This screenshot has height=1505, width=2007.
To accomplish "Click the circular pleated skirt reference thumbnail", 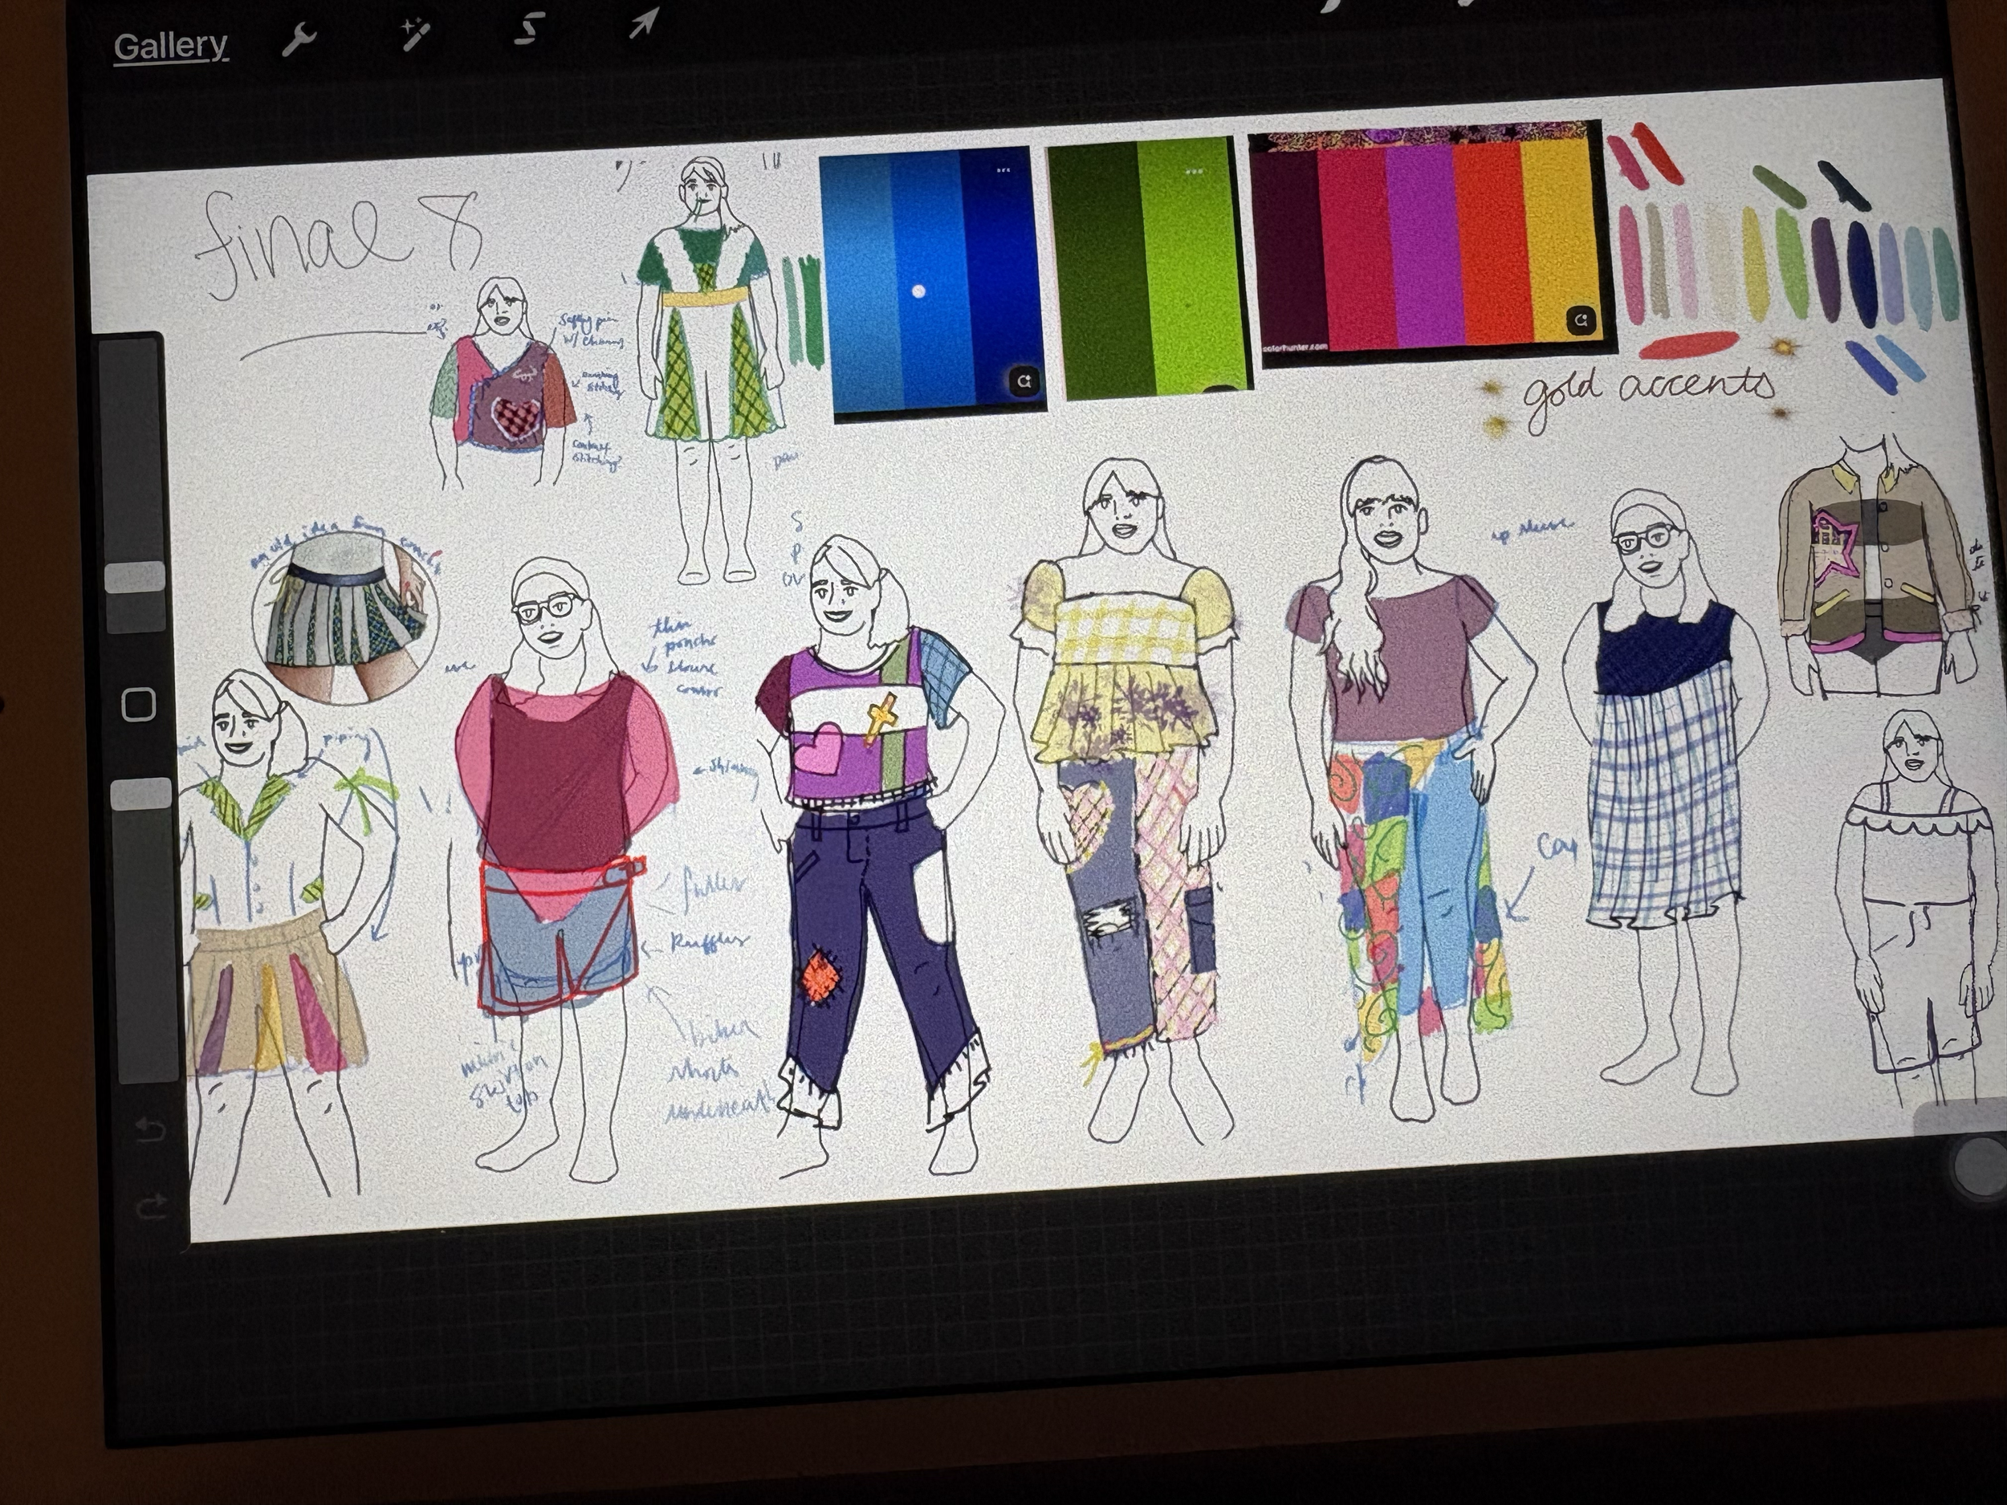I will (x=346, y=617).
